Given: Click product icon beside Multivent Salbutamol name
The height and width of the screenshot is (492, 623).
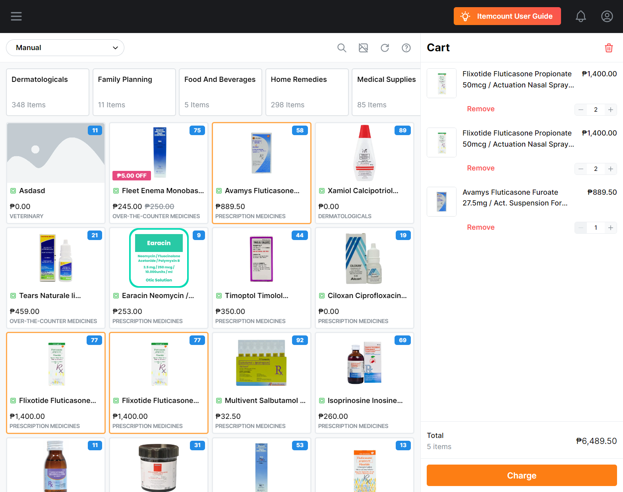Looking at the screenshot, I should (219, 401).
